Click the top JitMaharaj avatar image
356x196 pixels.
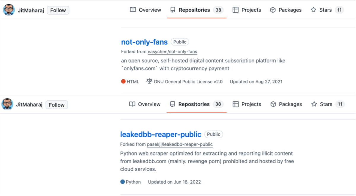[9, 10]
